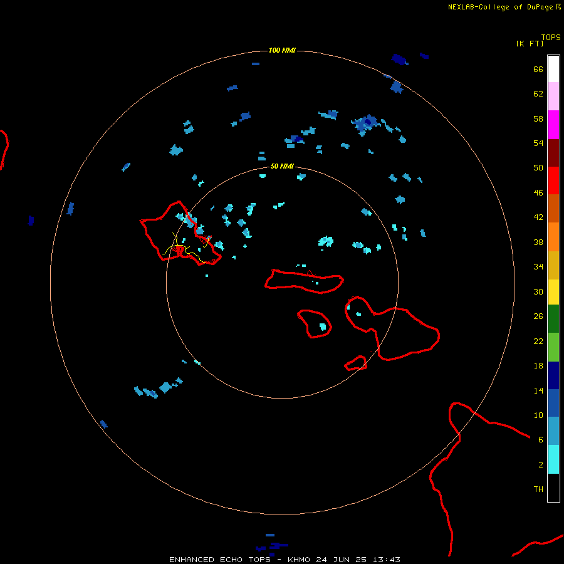The height and width of the screenshot is (564, 564).
Task: Click the light pink swatch in the scale
Action: (x=553, y=97)
